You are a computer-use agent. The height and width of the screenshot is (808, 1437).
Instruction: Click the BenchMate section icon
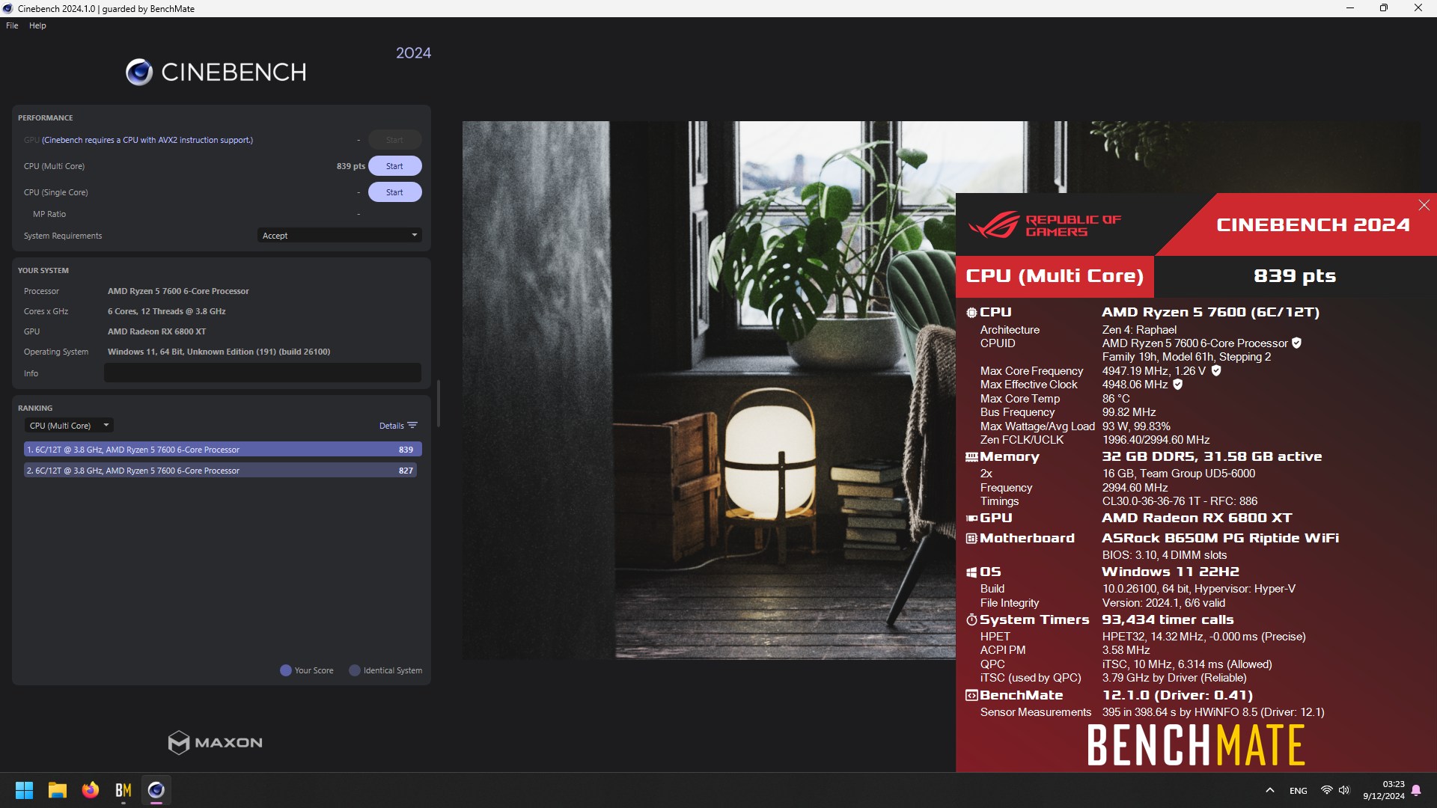(x=971, y=696)
